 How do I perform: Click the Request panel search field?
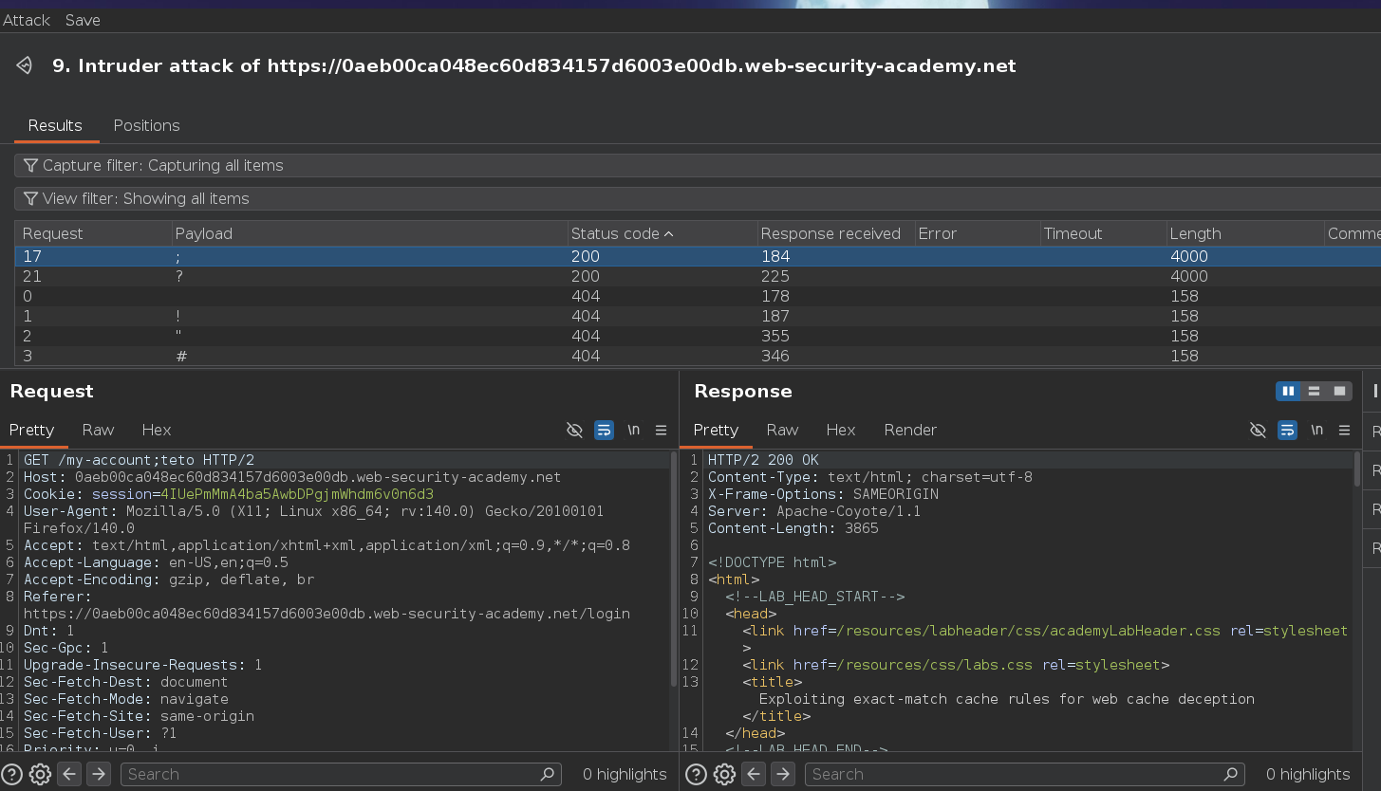pyautogui.click(x=341, y=774)
